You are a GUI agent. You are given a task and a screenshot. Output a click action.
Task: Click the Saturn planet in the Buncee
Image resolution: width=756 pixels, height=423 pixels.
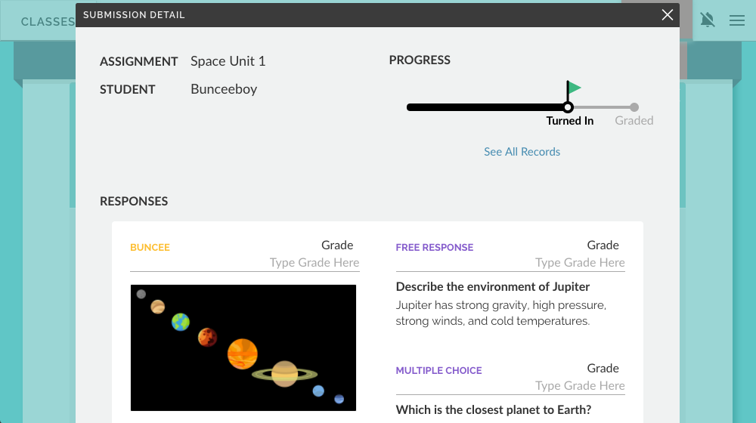pyautogui.click(x=285, y=373)
